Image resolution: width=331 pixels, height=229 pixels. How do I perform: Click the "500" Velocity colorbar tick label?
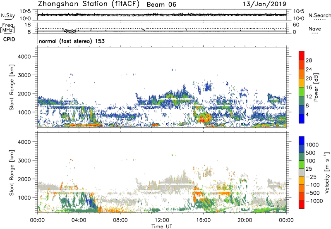pos(312,153)
